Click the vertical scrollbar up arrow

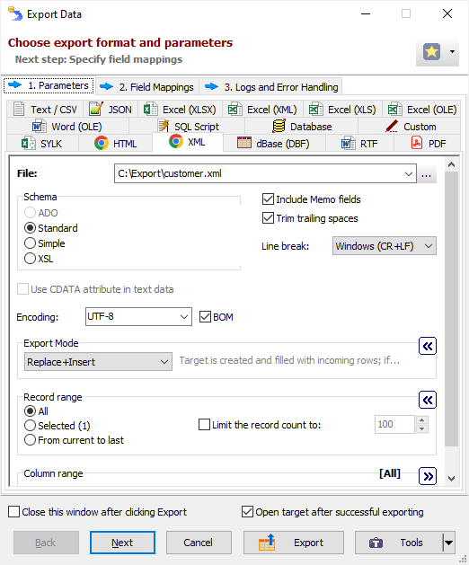(x=451, y=164)
